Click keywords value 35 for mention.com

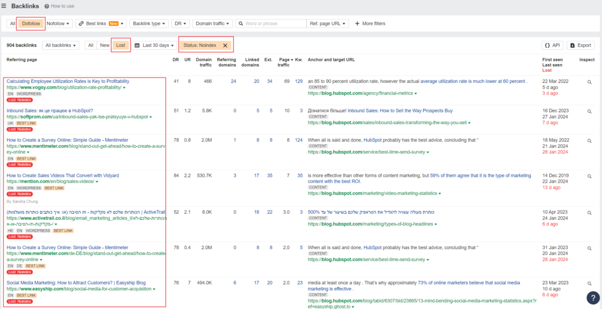pyautogui.click(x=300, y=176)
